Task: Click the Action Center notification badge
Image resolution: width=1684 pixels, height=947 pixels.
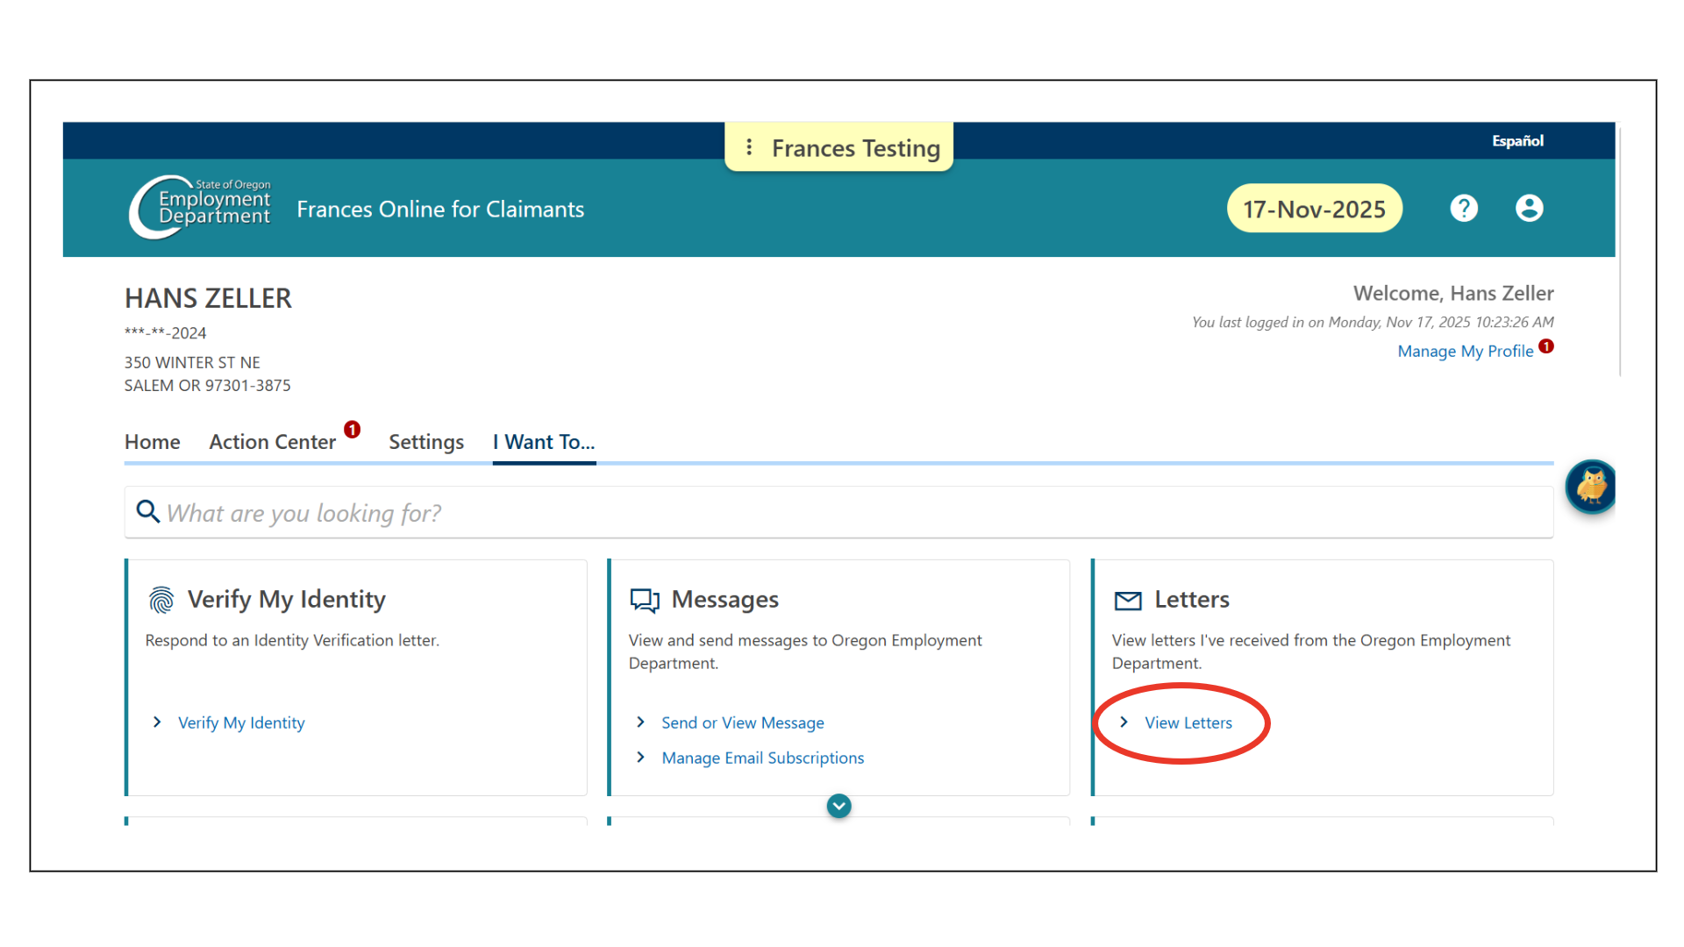Action: point(352,430)
